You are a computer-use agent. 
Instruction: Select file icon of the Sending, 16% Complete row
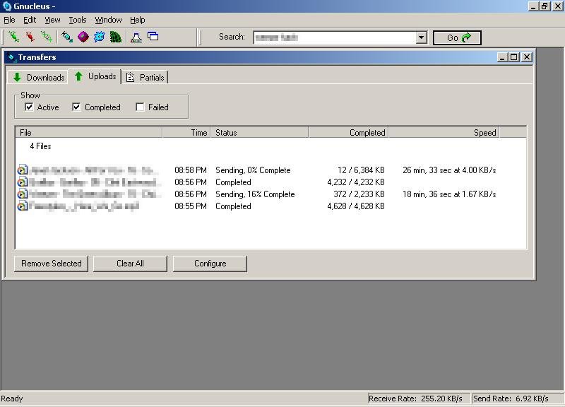point(23,194)
